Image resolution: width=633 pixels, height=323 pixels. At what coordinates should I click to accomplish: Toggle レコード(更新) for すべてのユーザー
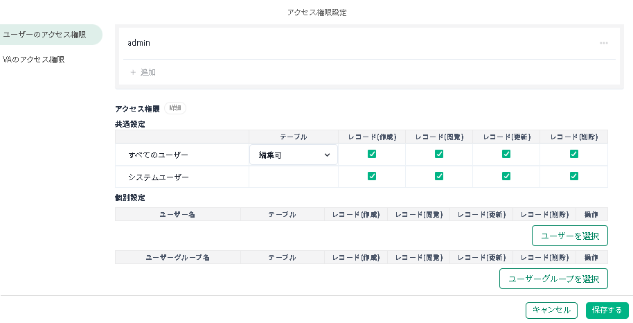click(x=506, y=154)
